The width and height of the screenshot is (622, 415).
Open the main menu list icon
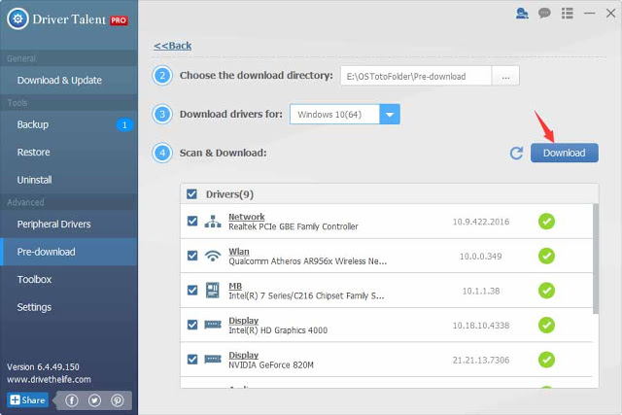pos(568,14)
